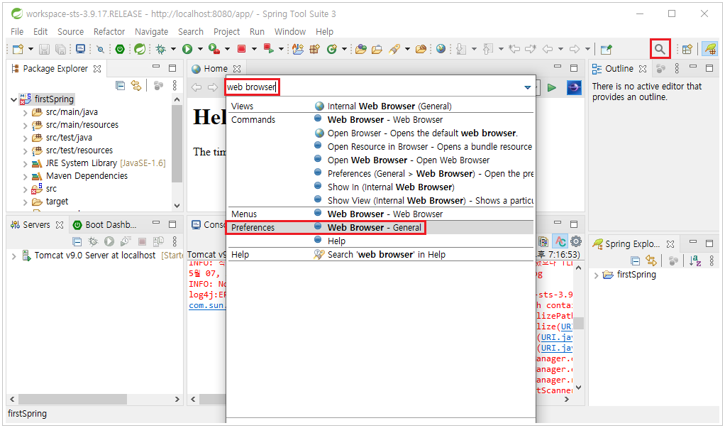Expand Tomcat v9.0 Server node
725x428 pixels.
[x=14, y=256]
